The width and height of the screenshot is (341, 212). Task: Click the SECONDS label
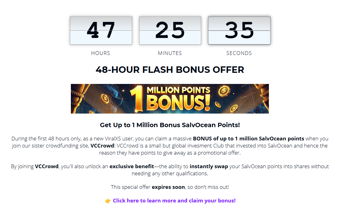[239, 53]
